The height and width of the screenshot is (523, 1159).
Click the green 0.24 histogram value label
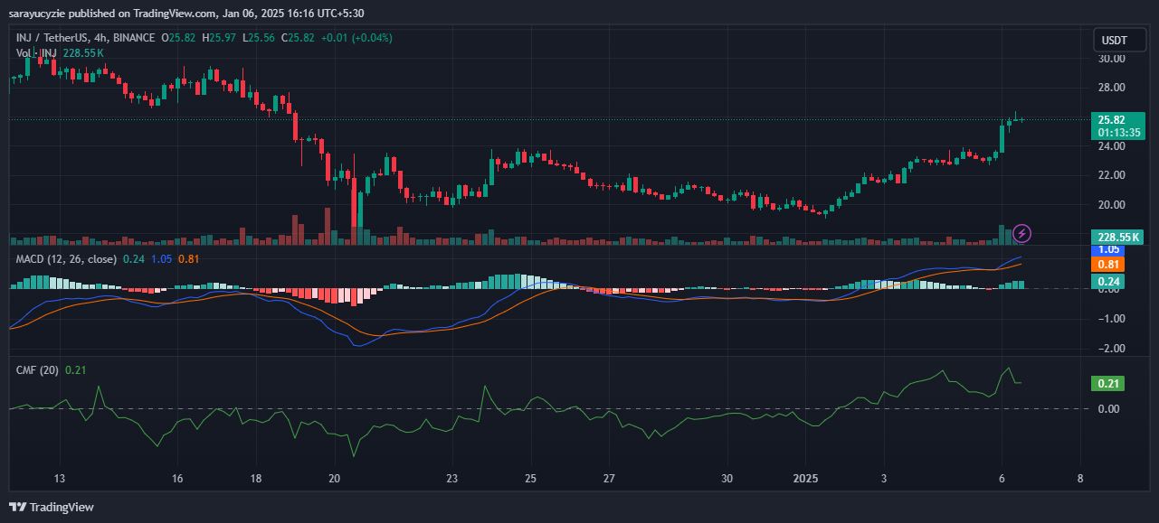pos(1110,281)
